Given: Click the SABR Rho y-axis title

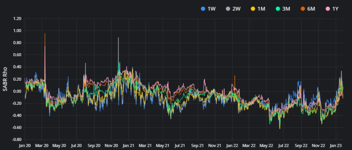Looking at the screenshot, I should coord(5,79).
